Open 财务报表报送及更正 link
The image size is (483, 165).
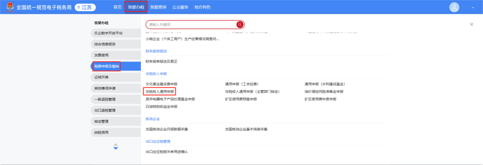point(161,62)
